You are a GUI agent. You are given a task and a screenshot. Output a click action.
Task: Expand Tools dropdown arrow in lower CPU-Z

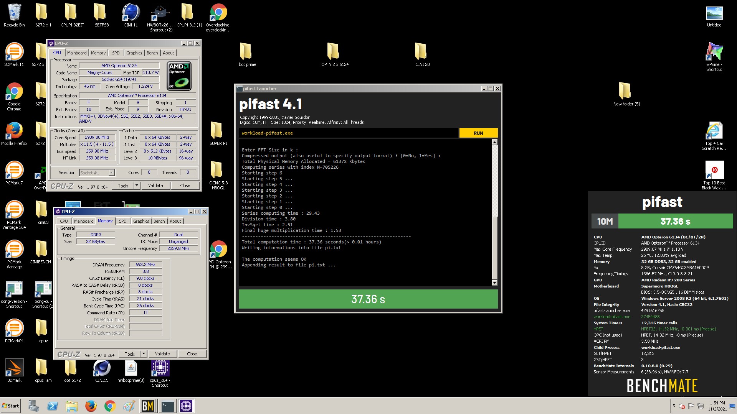coord(143,354)
